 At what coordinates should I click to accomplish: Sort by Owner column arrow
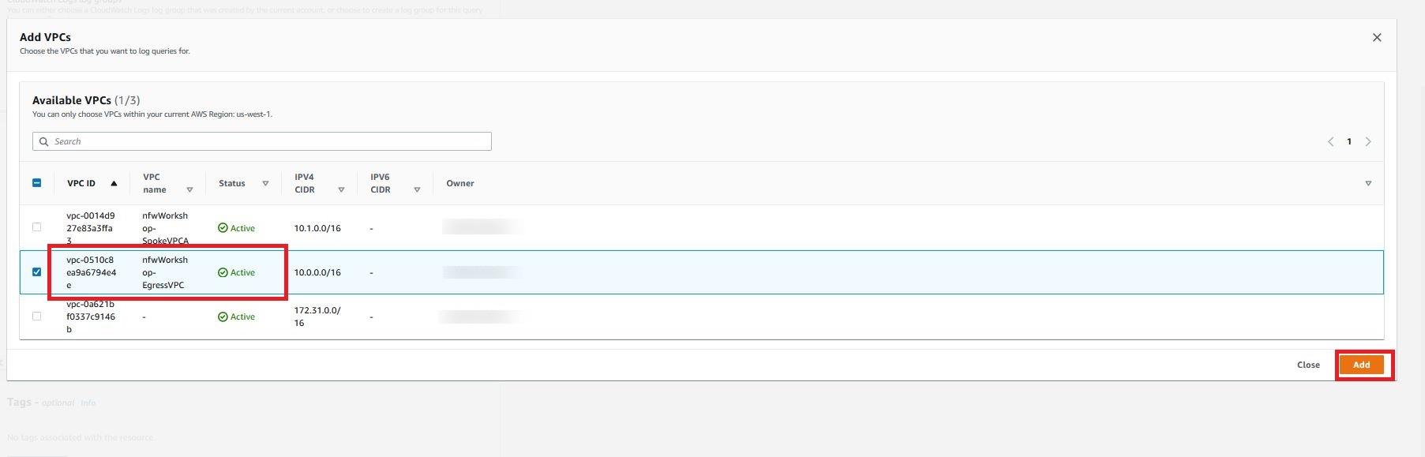point(1368,183)
